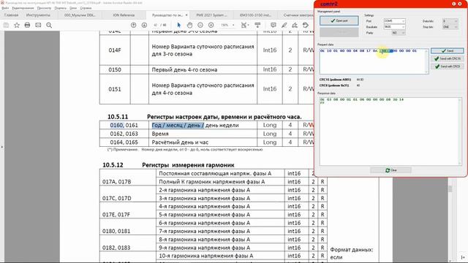Switch to the Инструменты tab
468x263 pixels.
pyautogui.click(x=38, y=15)
